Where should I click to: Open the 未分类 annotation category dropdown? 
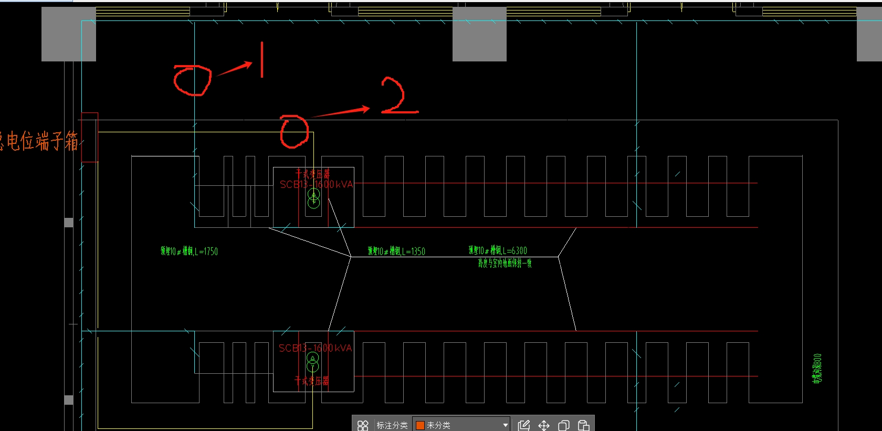[x=461, y=425]
